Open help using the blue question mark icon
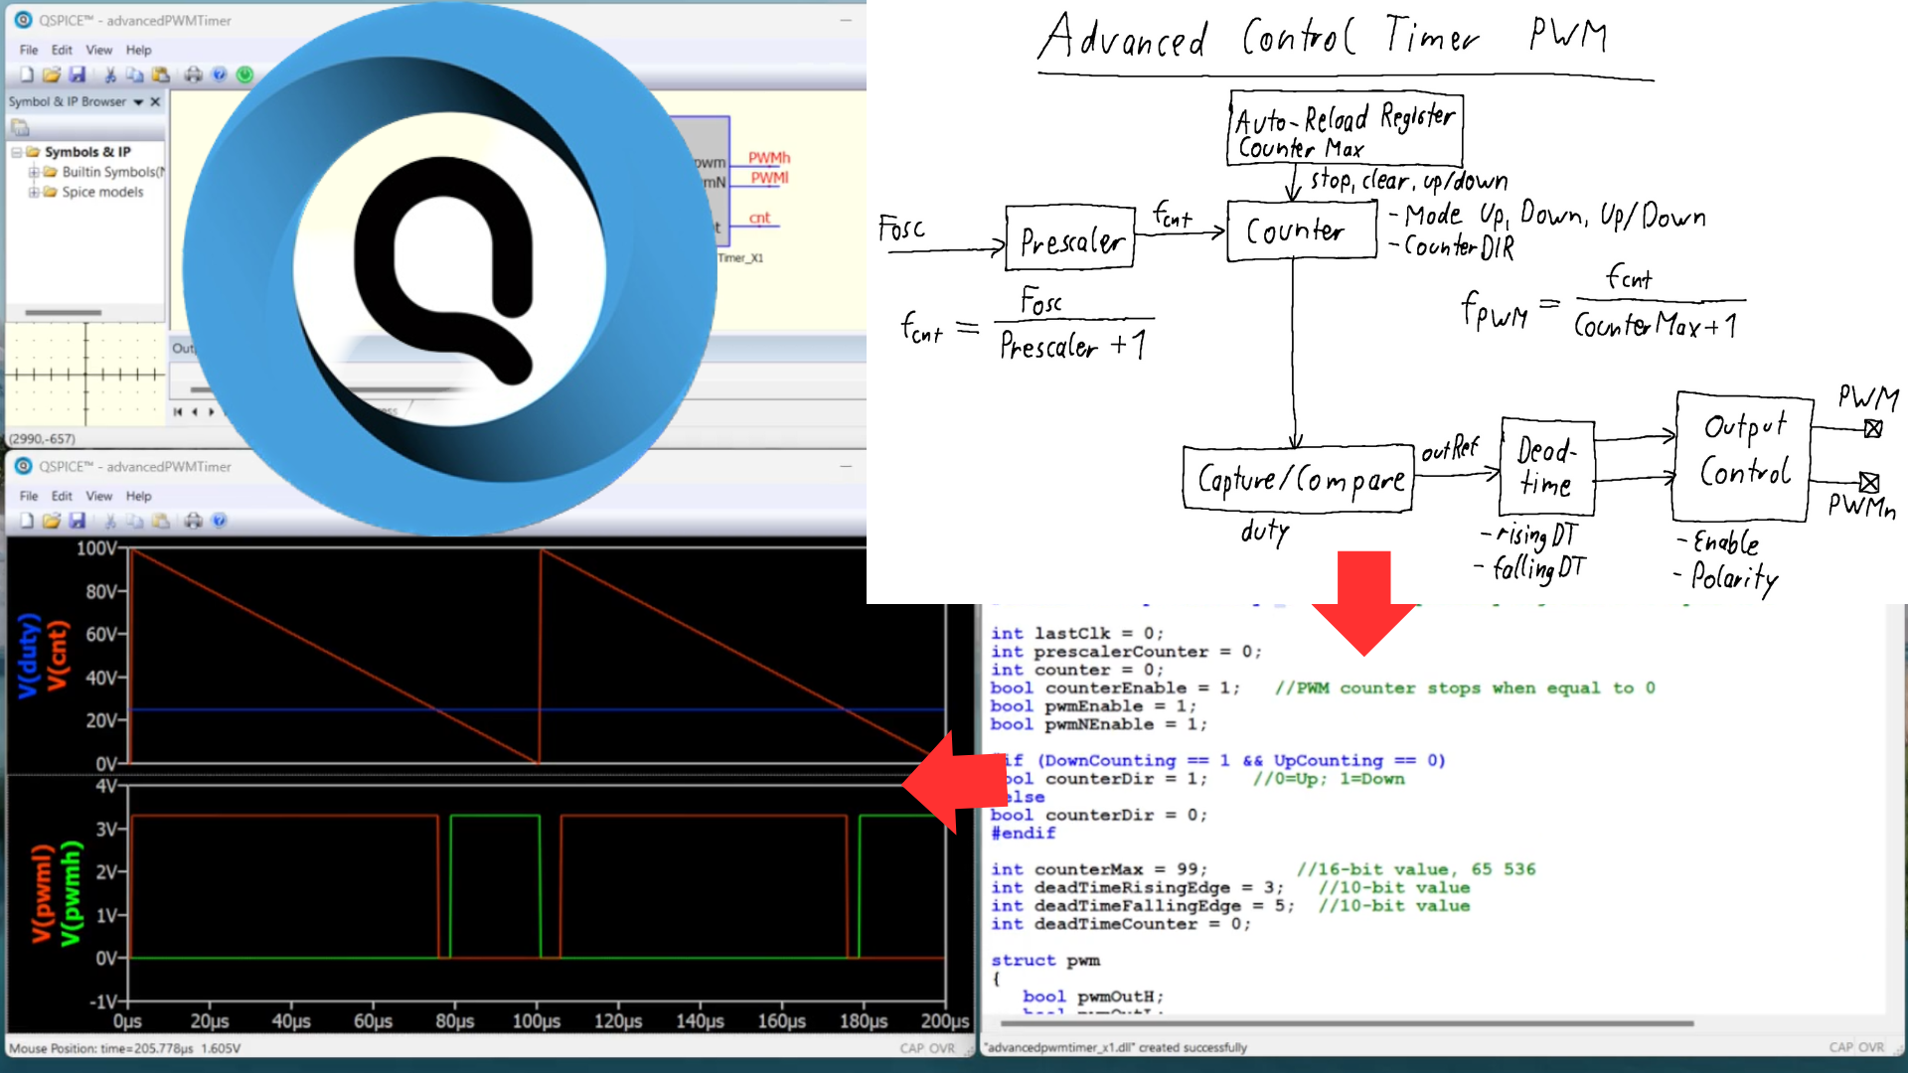Screen dimensions: 1908x1073 point(220,75)
